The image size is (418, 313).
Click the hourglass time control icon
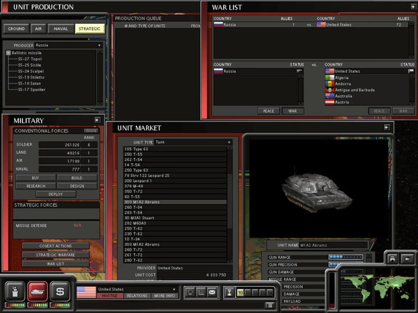pos(229,292)
